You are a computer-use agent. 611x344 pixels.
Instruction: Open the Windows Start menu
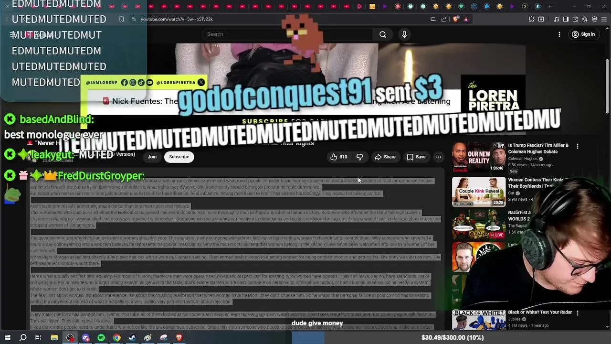pyautogui.click(x=8, y=338)
